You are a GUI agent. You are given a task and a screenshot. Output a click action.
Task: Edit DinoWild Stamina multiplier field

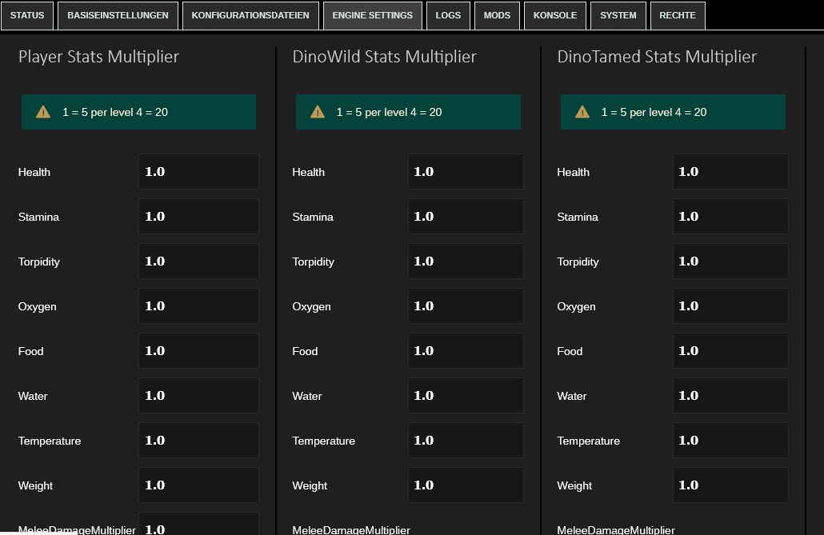(x=466, y=216)
